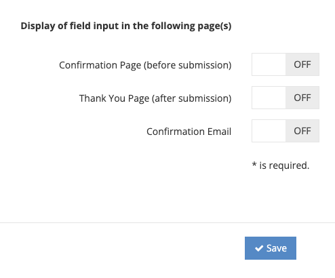
Task: Save the field settings
Action: click(x=271, y=248)
